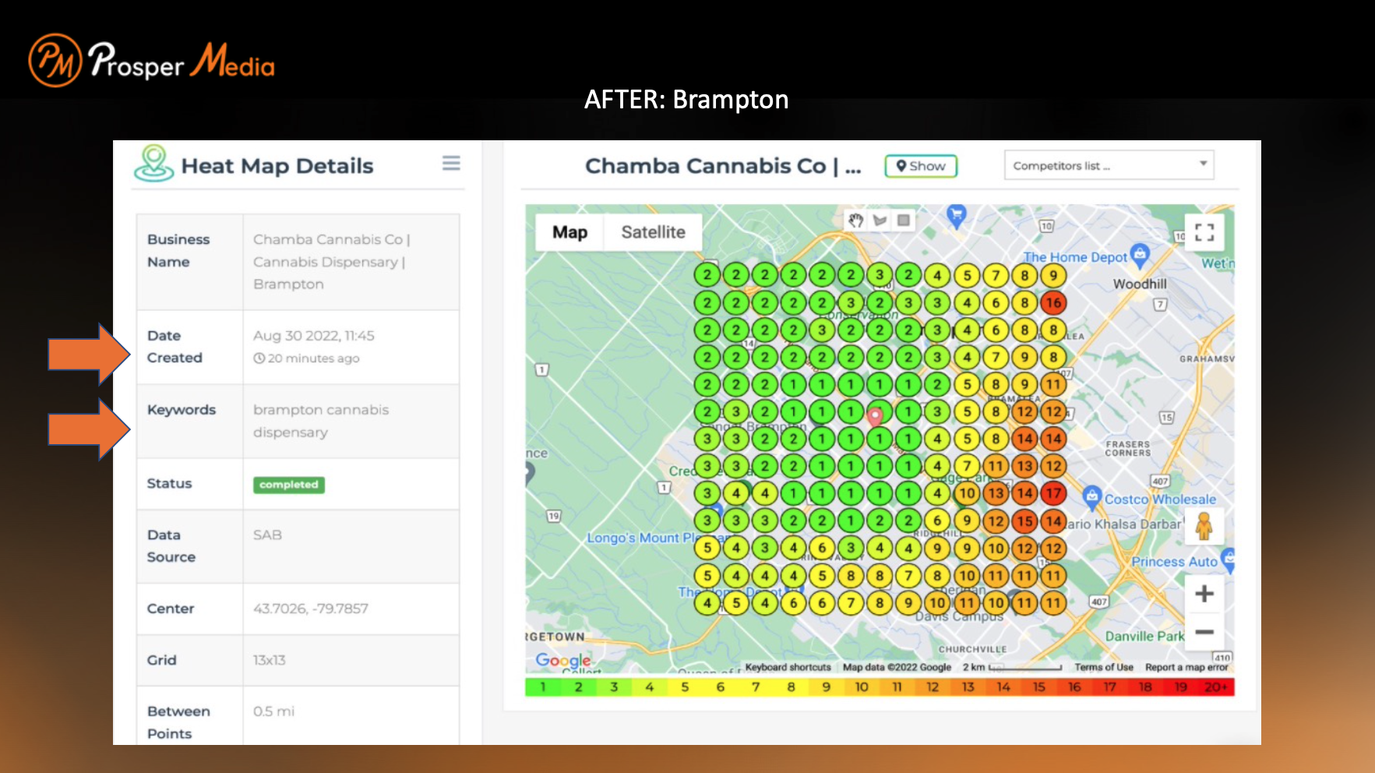Click the 0.5 mi between points value
Image resolution: width=1375 pixels, height=773 pixels.
pos(274,711)
